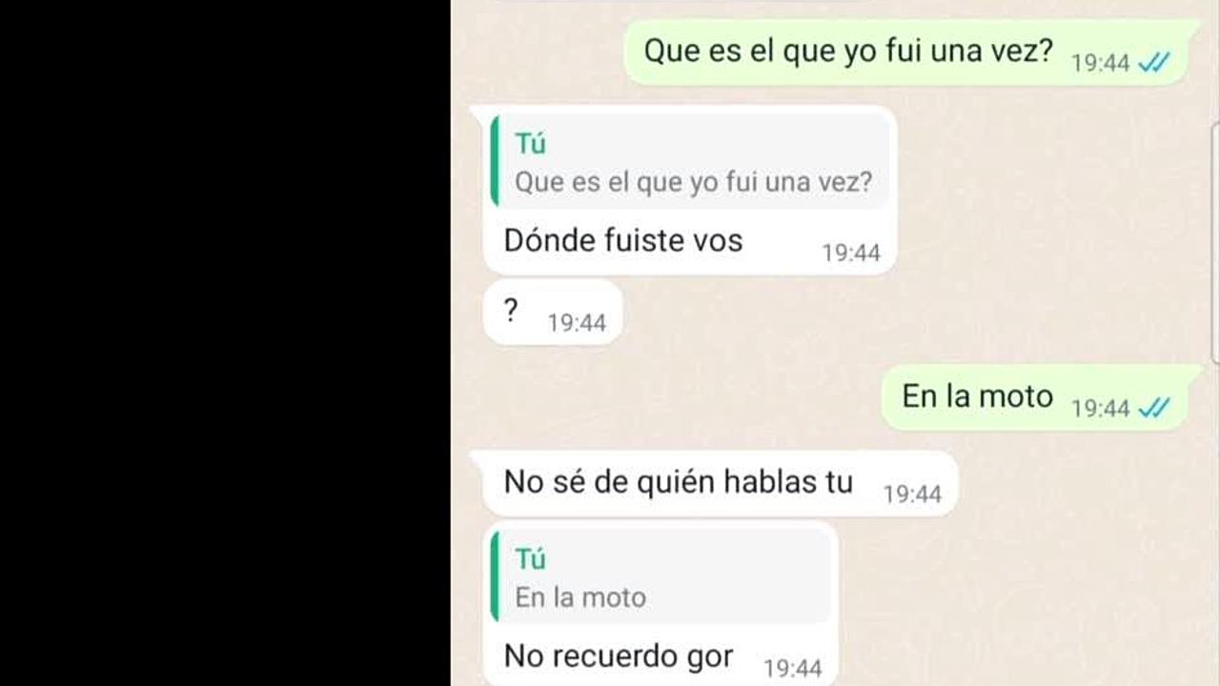The width and height of the screenshot is (1220, 686).
Task: Click timestamp on 'No recuerdo gor' bubble
Action: click(x=793, y=669)
